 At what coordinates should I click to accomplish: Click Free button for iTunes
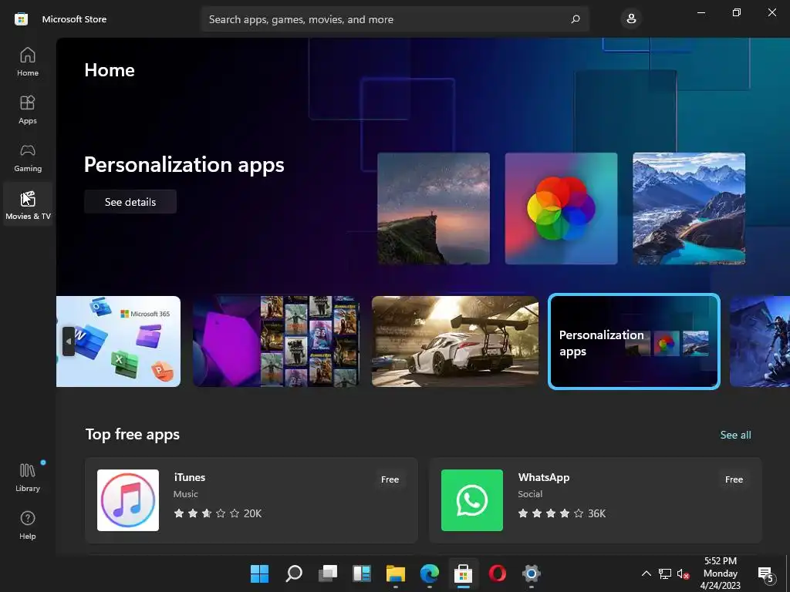[390, 479]
